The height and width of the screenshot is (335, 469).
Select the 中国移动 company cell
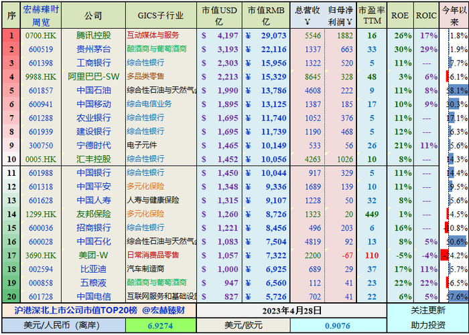pos(93,104)
